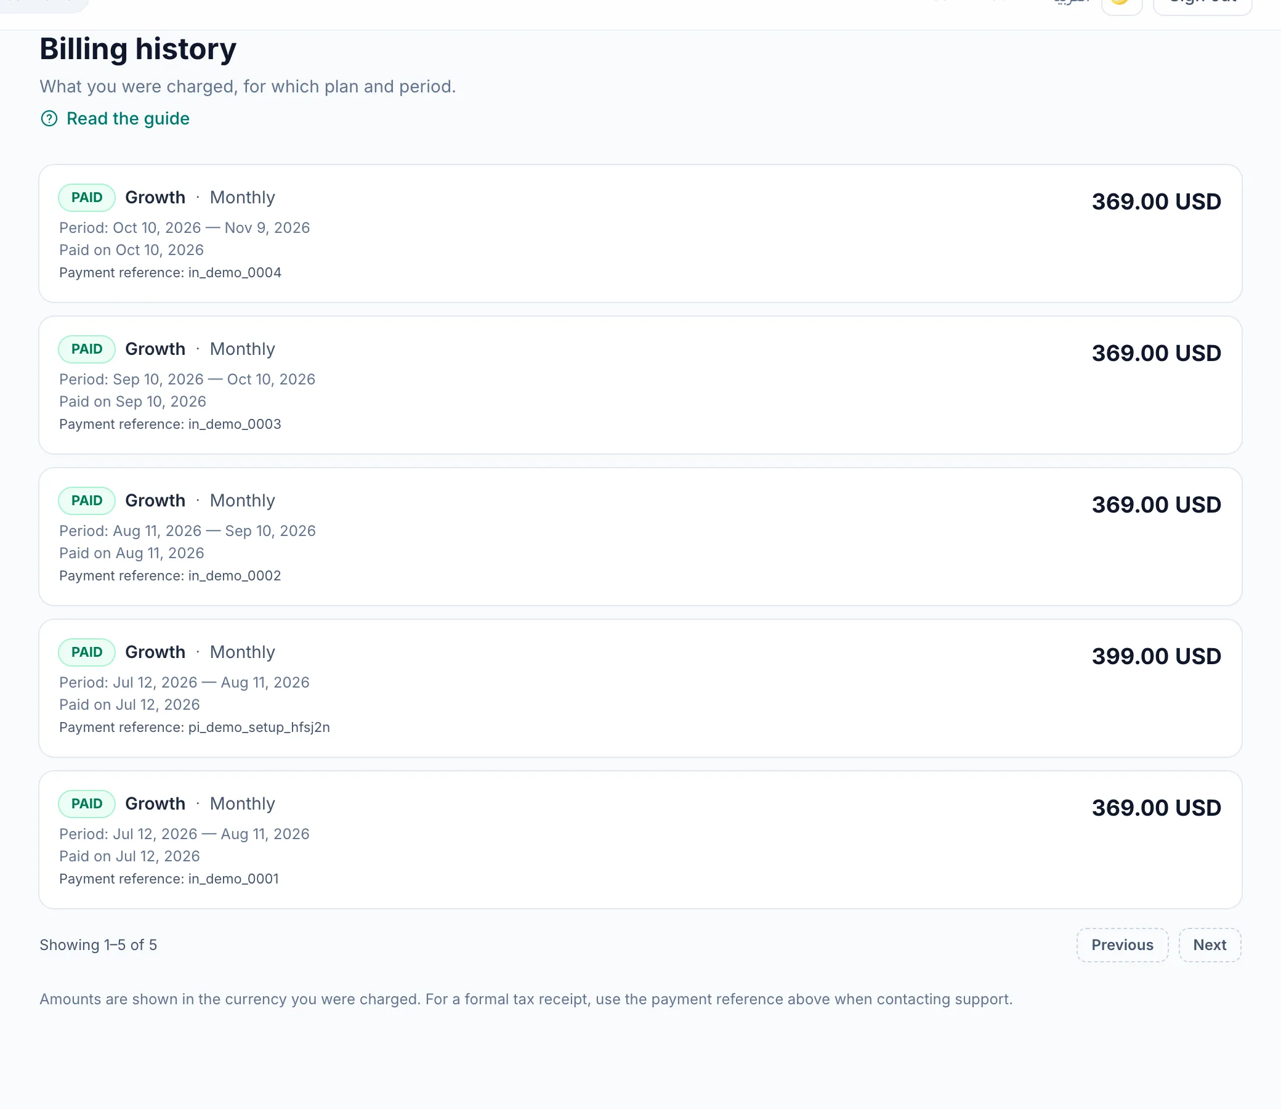
Task: Go to the Next page of invoices
Action: coord(1209,944)
